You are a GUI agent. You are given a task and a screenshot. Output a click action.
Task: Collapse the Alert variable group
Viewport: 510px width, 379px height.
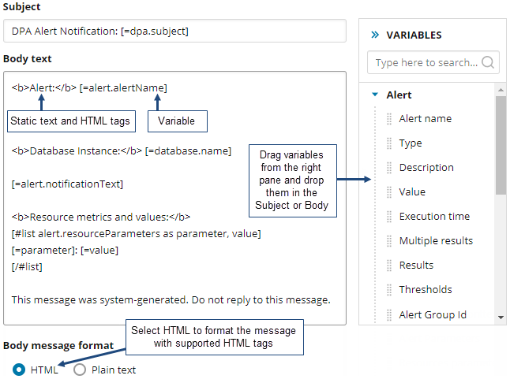click(x=375, y=95)
